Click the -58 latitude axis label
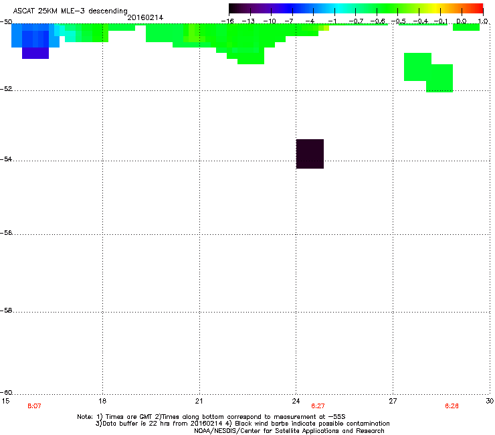 click(6, 311)
